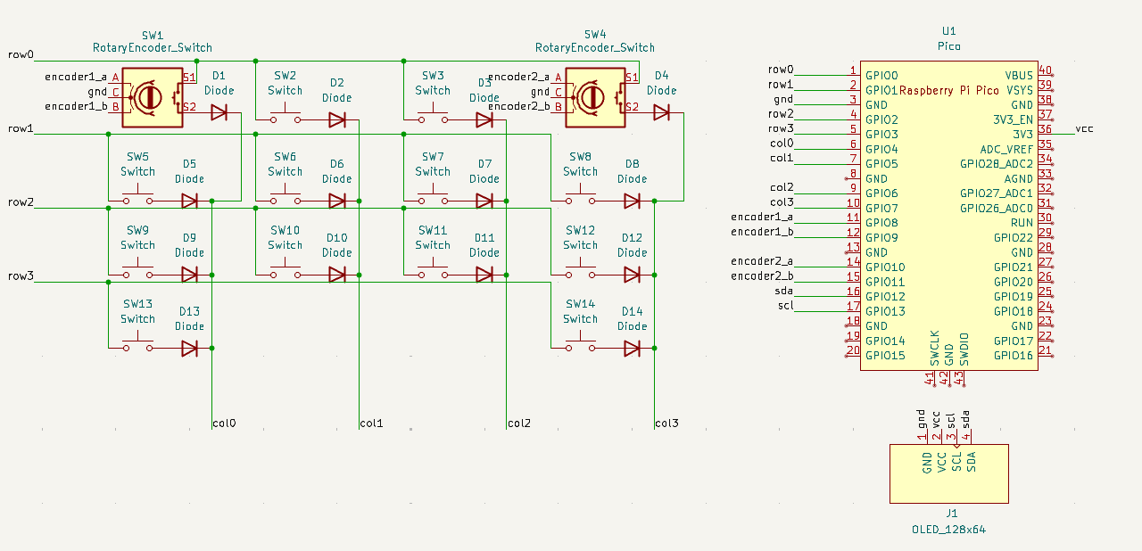Click the D12 diode symbol

point(632,275)
